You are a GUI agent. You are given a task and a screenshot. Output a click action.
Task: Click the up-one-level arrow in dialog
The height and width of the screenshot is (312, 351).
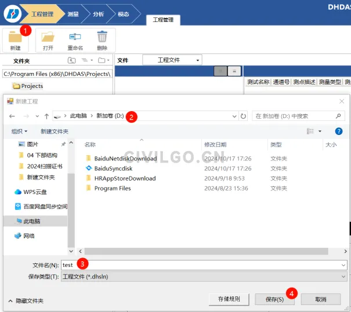coord(46,116)
